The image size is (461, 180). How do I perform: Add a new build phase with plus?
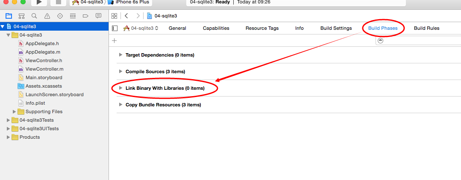[x=115, y=41]
